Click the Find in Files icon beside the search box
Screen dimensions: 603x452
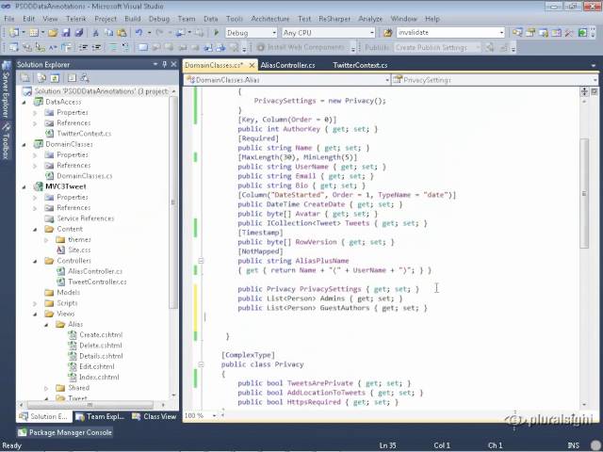coord(387,33)
